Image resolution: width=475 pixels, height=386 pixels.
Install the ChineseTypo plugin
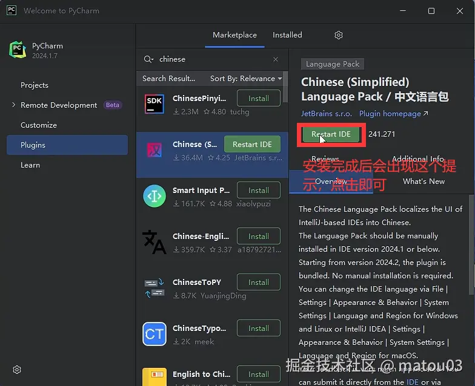pos(258,328)
